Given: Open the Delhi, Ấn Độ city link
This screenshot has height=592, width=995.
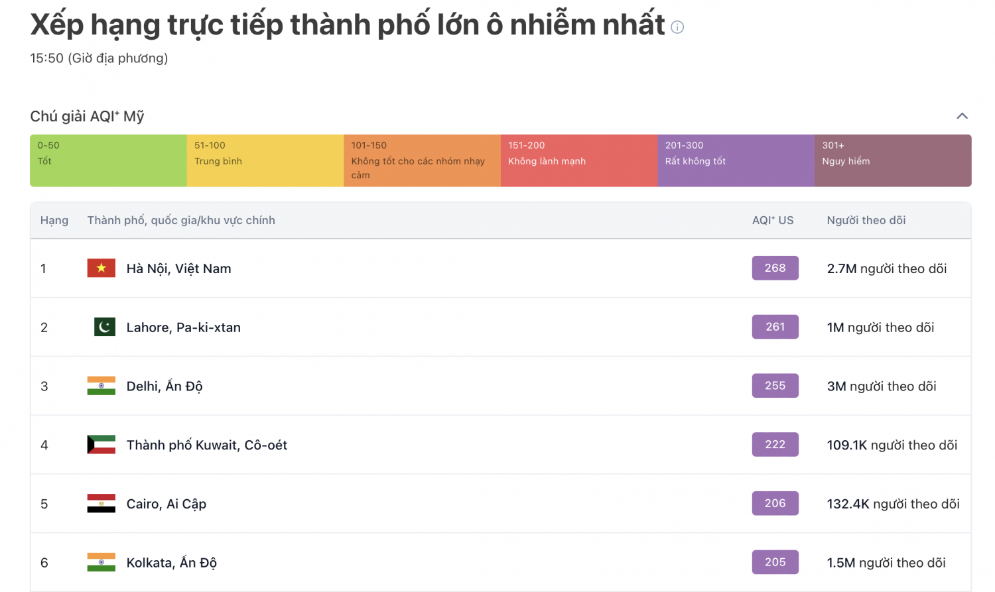Looking at the screenshot, I should tap(165, 385).
